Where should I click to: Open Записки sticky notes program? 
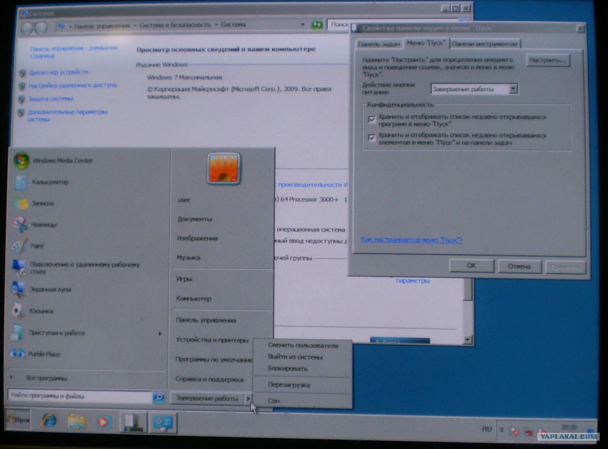[x=42, y=203]
